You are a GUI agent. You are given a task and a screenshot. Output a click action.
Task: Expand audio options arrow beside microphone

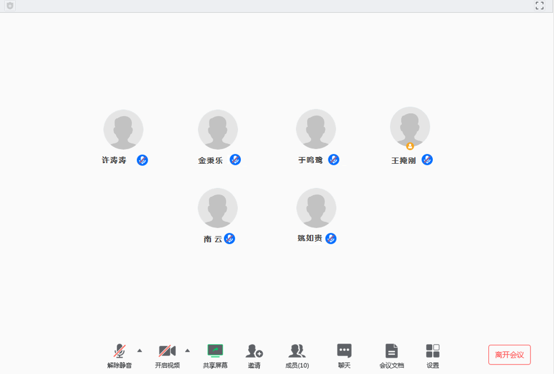click(140, 350)
